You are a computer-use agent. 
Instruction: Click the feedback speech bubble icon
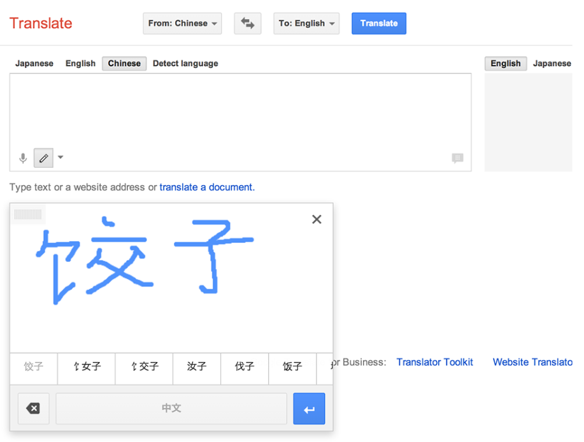[x=457, y=158]
